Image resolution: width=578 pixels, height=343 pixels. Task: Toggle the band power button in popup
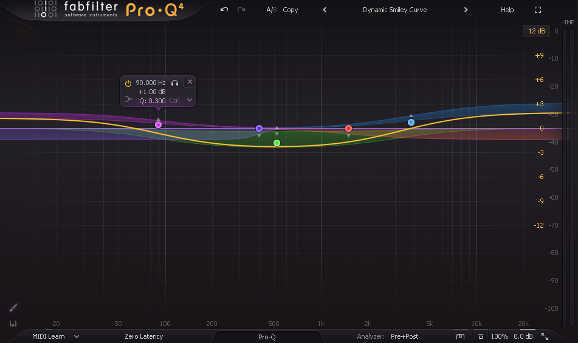click(128, 83)
